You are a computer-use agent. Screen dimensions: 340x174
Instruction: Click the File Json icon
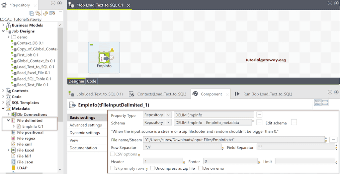pos(14,162)
